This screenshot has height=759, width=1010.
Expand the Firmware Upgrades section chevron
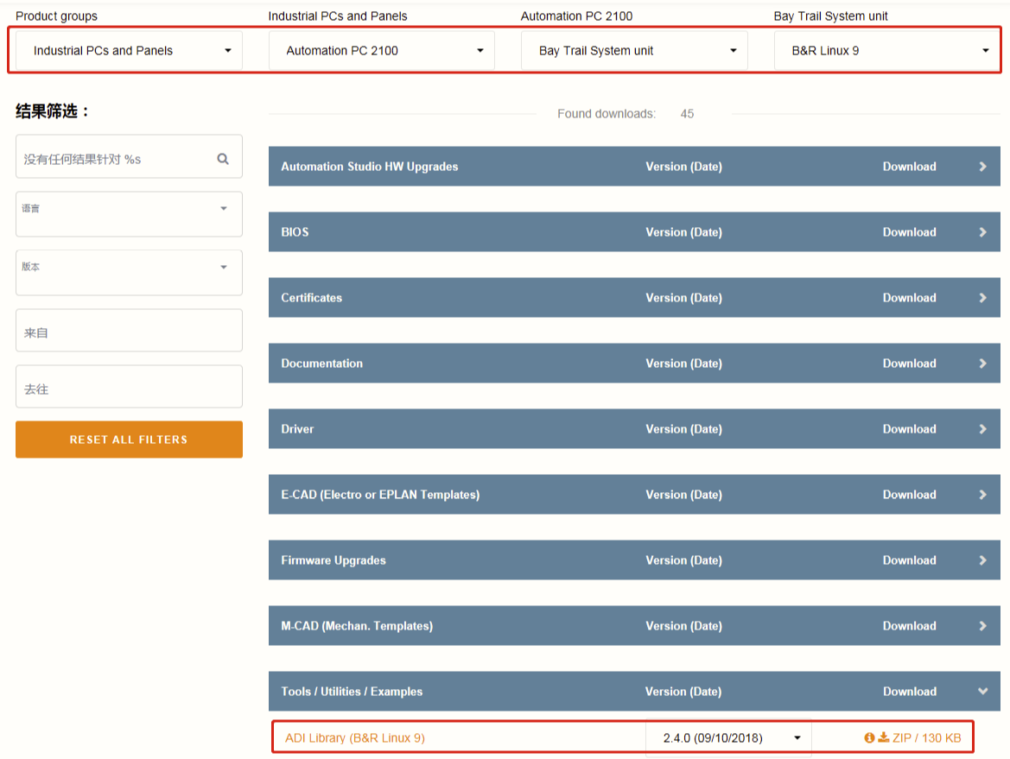click(982, 560)
